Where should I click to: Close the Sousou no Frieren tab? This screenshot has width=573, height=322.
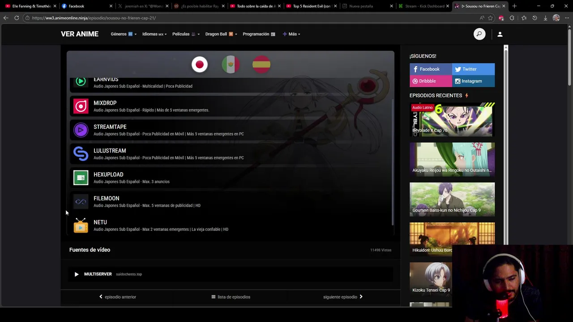pyautogui.click(x=504, y=6)
